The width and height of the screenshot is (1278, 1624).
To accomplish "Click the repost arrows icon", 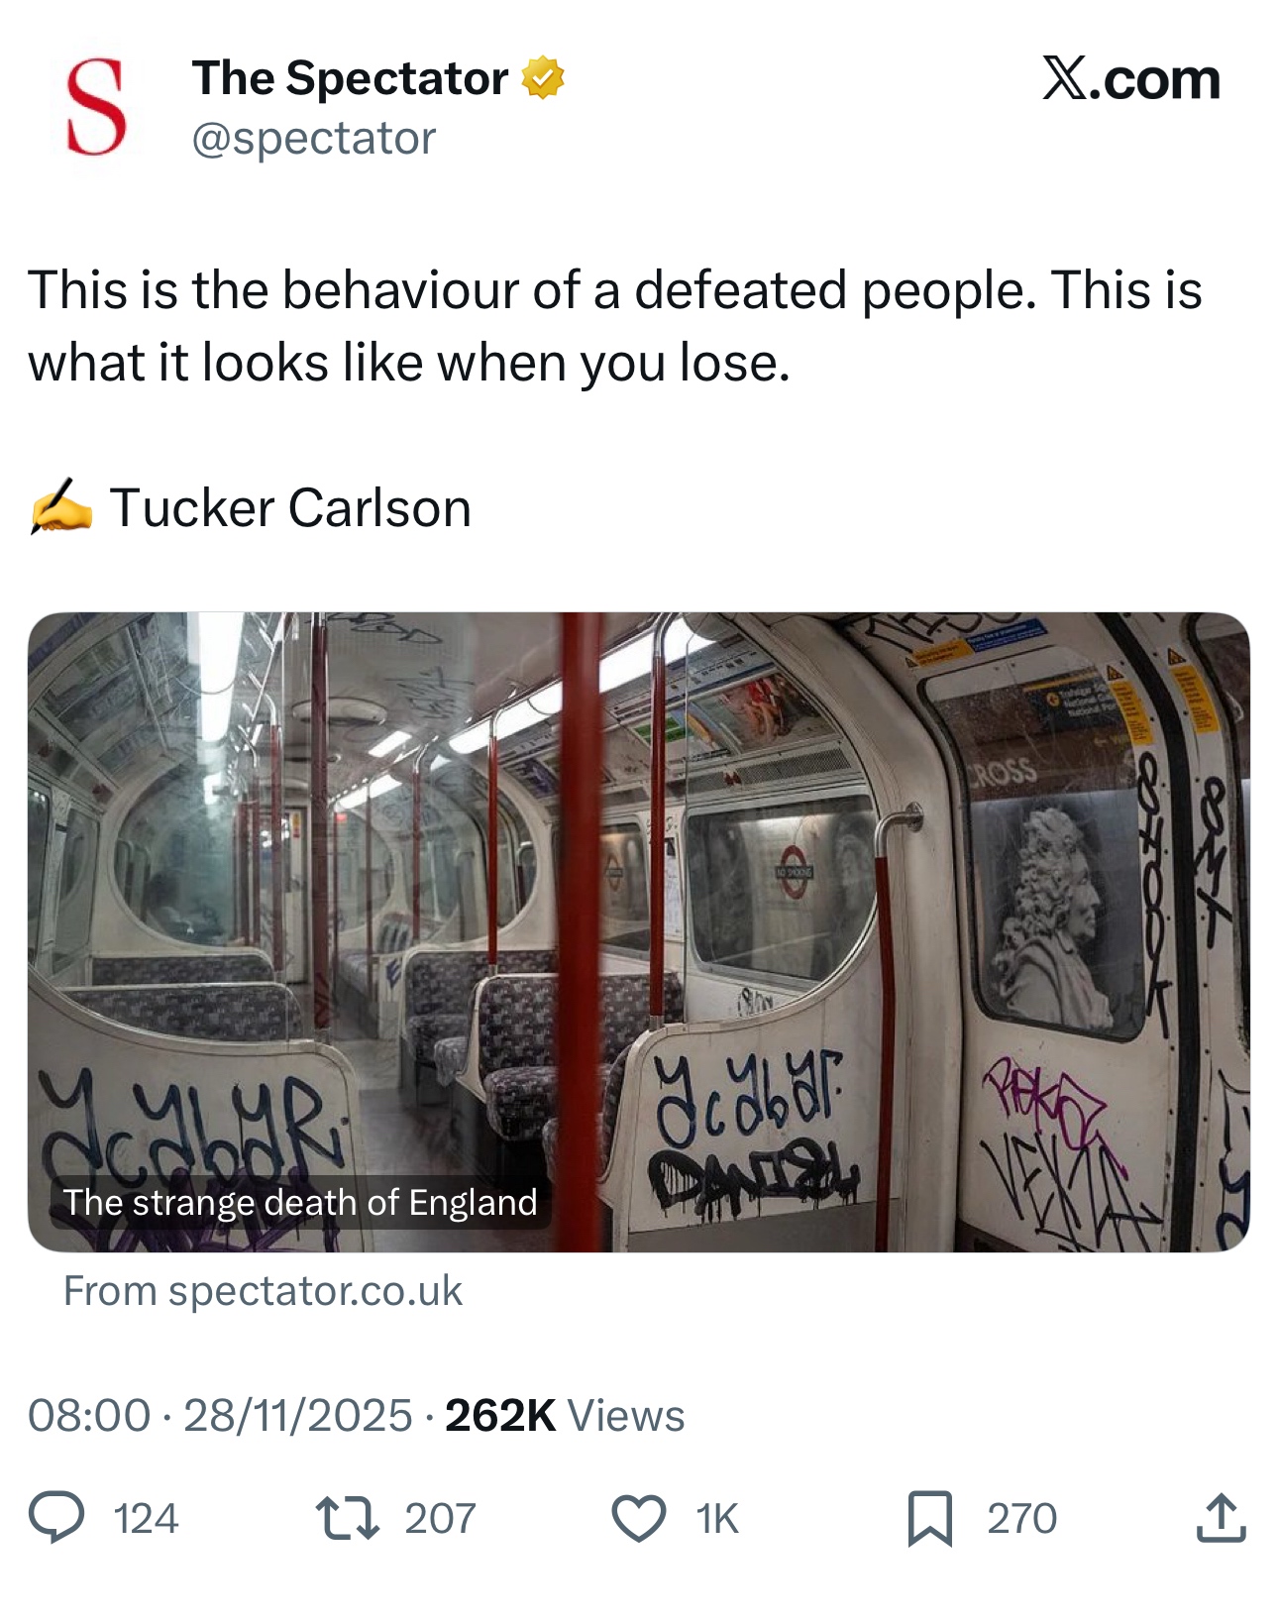I will [x=347, y=1518].
